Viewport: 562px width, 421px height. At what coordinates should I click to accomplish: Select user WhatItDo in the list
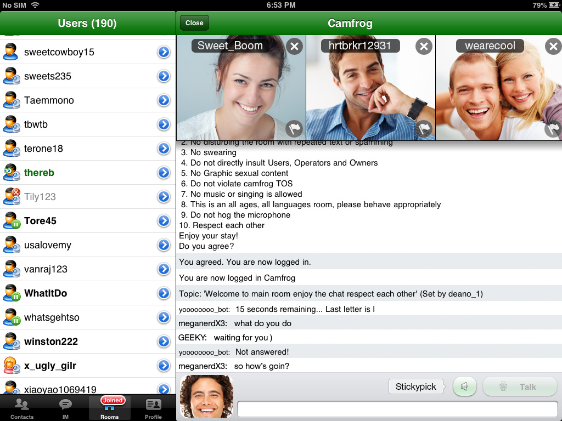tap(88, 293)
